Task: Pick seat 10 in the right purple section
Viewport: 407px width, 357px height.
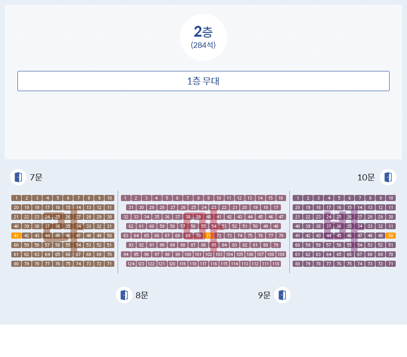Action: [391, 198]
